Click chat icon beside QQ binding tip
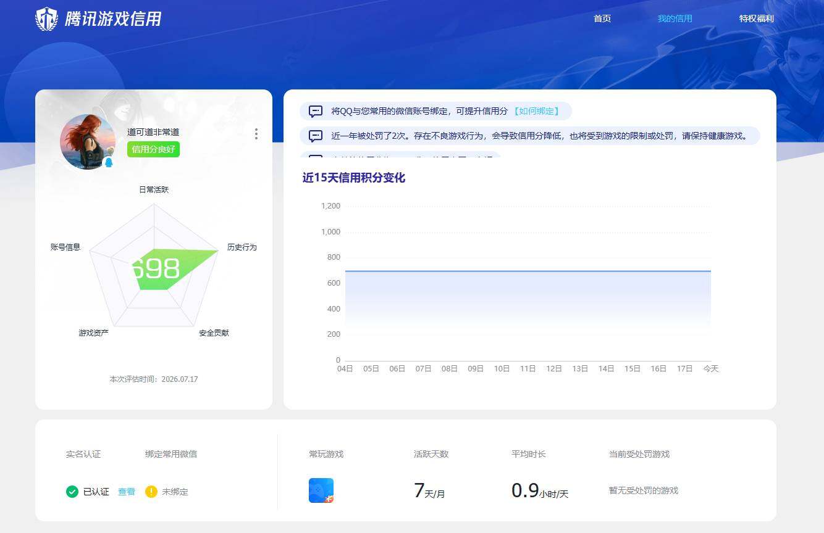 (316, 112)
